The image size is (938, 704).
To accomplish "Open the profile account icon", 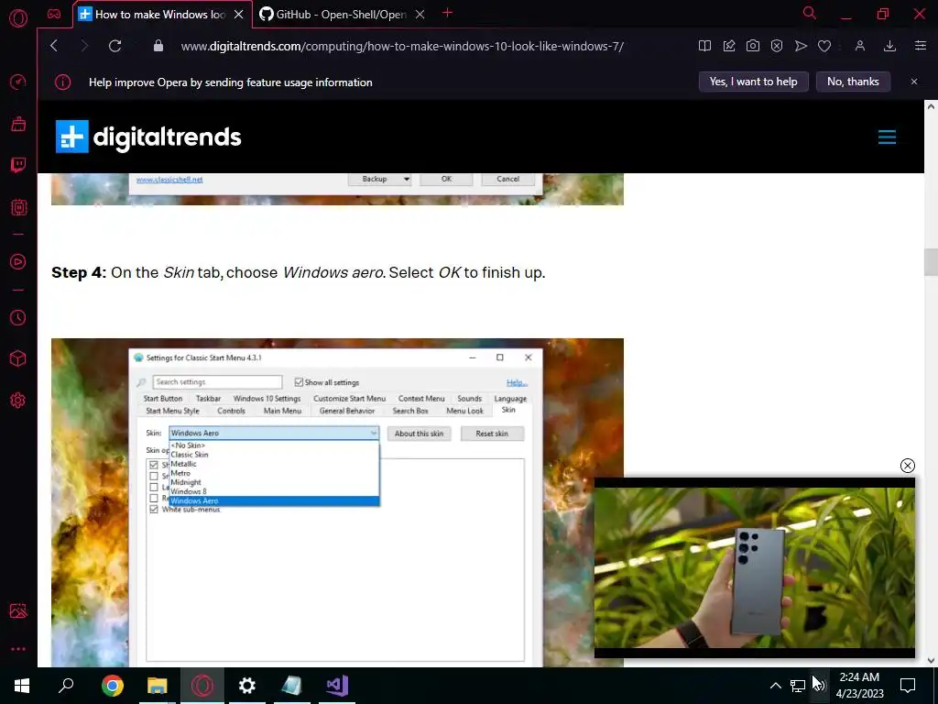I will (859, 46).
